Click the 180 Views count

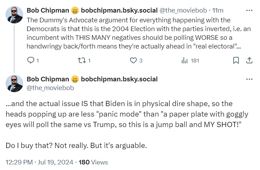(94, 162)
